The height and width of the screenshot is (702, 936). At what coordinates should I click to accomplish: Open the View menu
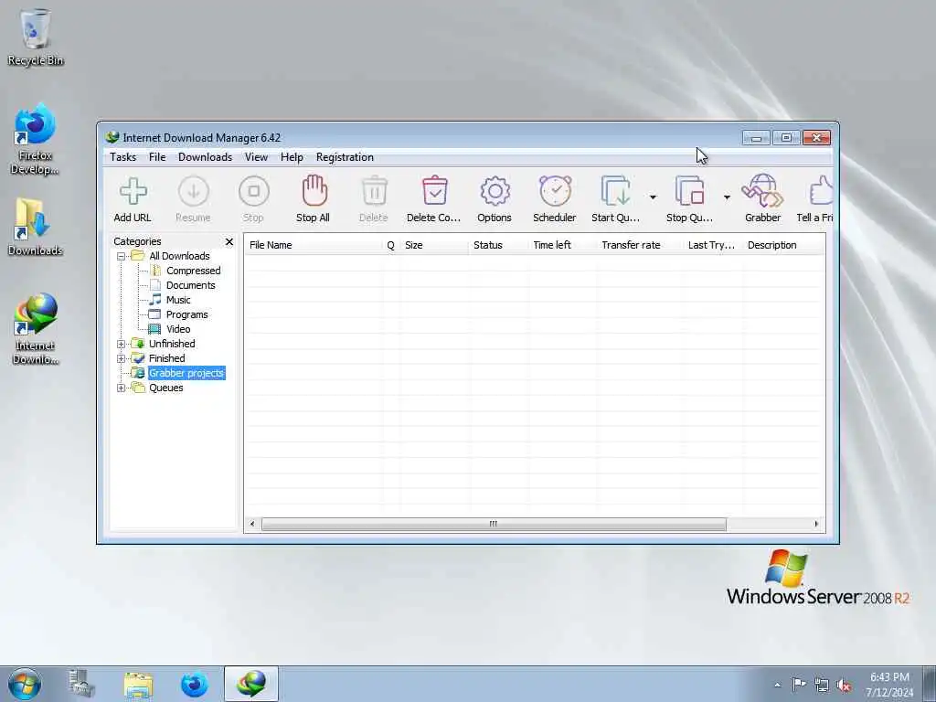pyautogui.click(x=256, y=157)
